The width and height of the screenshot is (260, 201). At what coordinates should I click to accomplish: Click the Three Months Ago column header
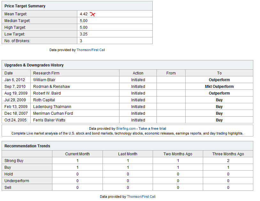click(228, 154)
